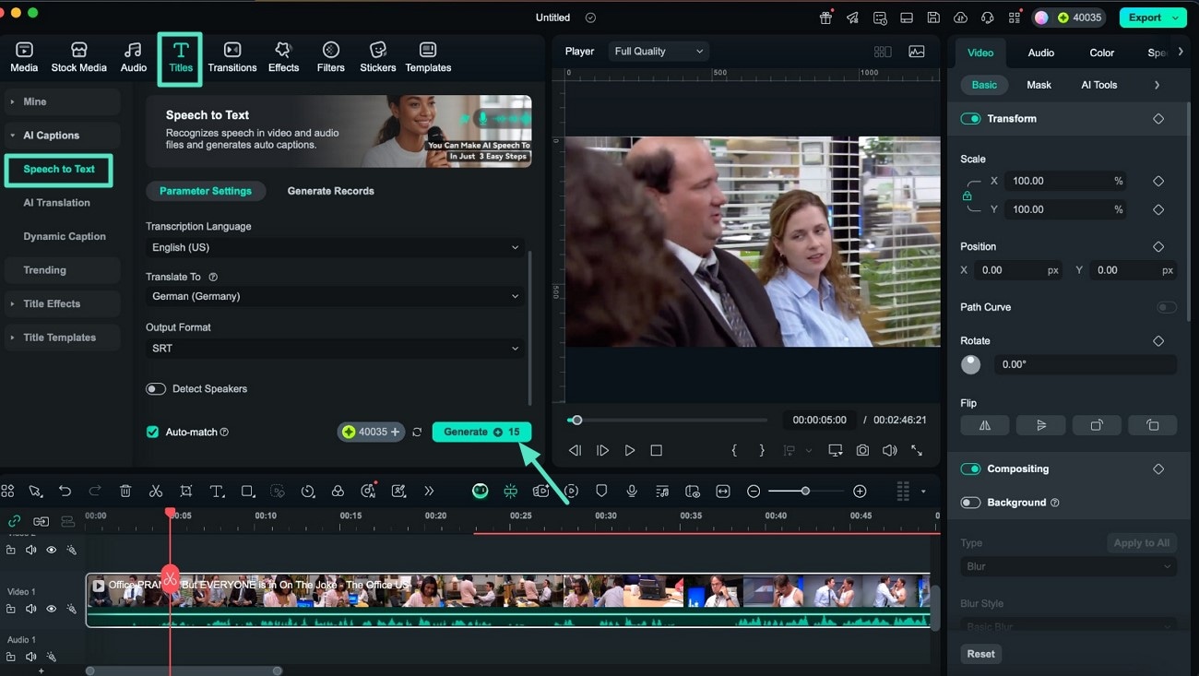1199x676 pixels.
Task: Toggle the Transform switch
Action: pyautogui.click(x=970, y=119)
